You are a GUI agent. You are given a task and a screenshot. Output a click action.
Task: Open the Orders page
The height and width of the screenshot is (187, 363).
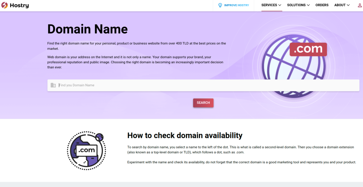[x=322, y=5]
